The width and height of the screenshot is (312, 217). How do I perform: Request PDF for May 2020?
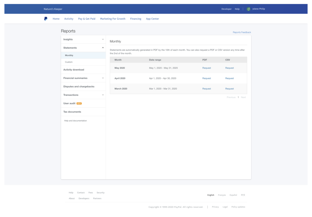207,68
